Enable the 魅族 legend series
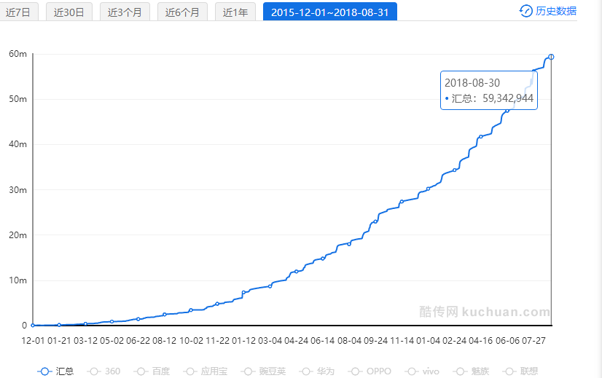Screen dimensions: 602x378 point(473,371)
